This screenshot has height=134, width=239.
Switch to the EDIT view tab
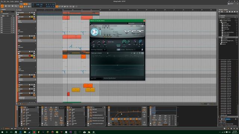(15, 128)
